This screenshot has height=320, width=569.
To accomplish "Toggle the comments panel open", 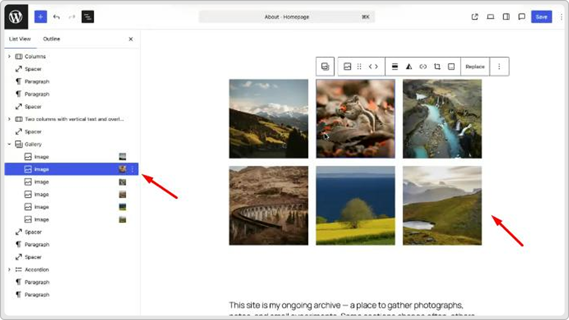I will pyautogui.click(x=522, y=16).
